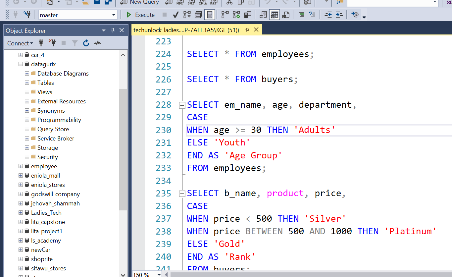Open Activity Monitor from Object Explorer toolbar
The image size is (452, 277).
(x=97, y=43)
